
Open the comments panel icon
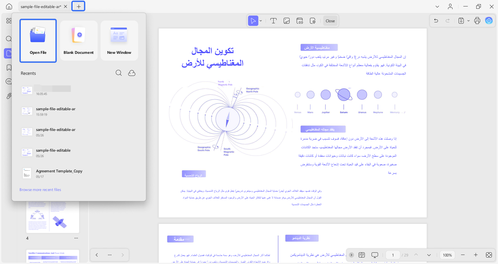click(9, 82)
